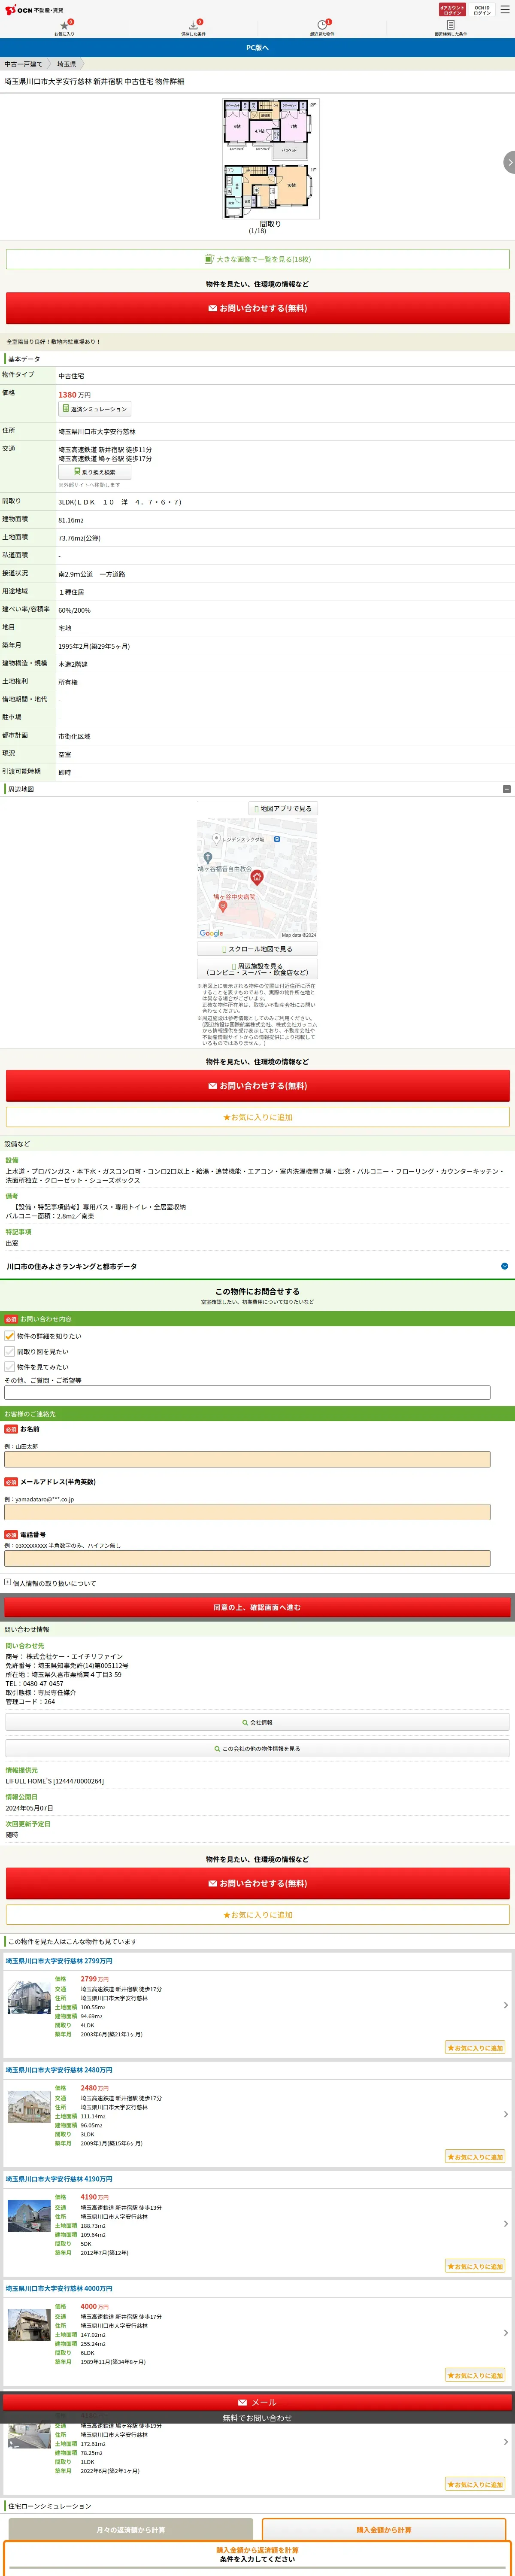The image size is (515, 2576).
Task: Add 2799万円 property to favorites
Action: pyautogui.click(x=475, y=2047)
